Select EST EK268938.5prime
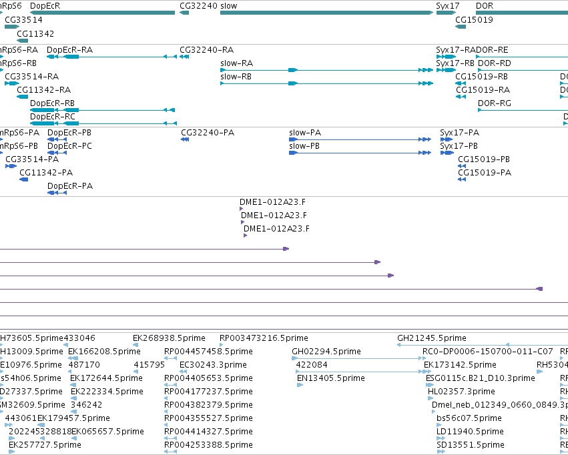Viewport: 568px width, 455px height. tap(135, 345)
